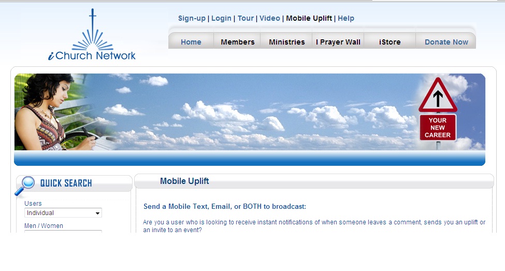Viewport: 505px width, 271px height.
Task: Visit the iStore tab
Action: (389, 42)
